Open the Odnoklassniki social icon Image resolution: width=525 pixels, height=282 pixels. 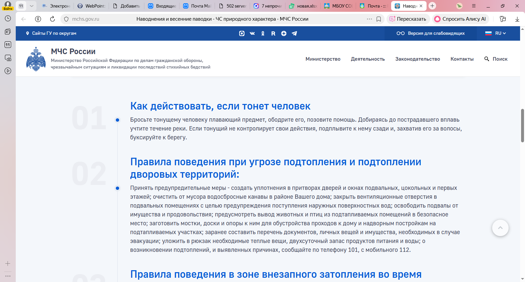click(263, 33)
